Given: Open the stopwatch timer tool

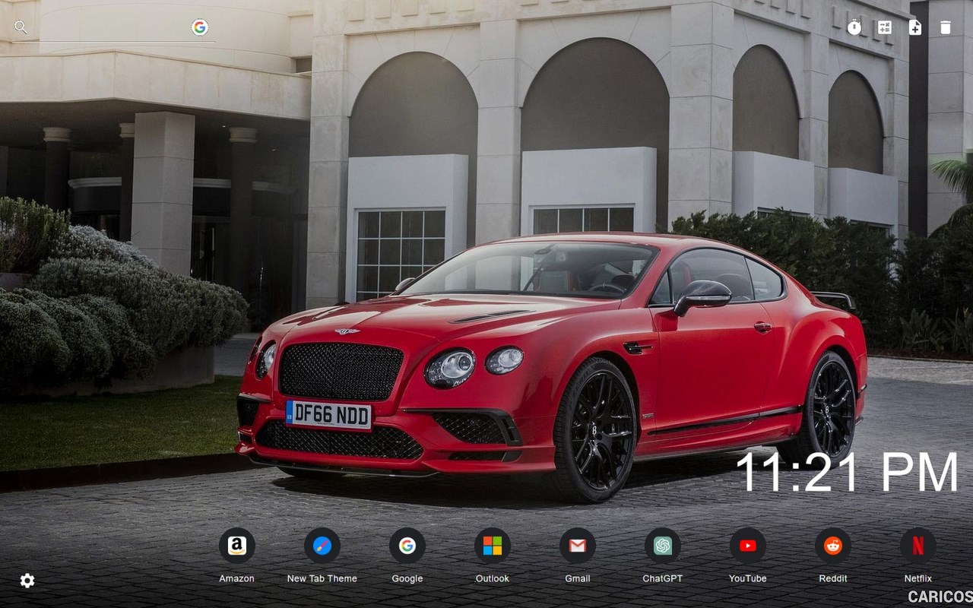Looking at the screenshot, I should [854, 27].
